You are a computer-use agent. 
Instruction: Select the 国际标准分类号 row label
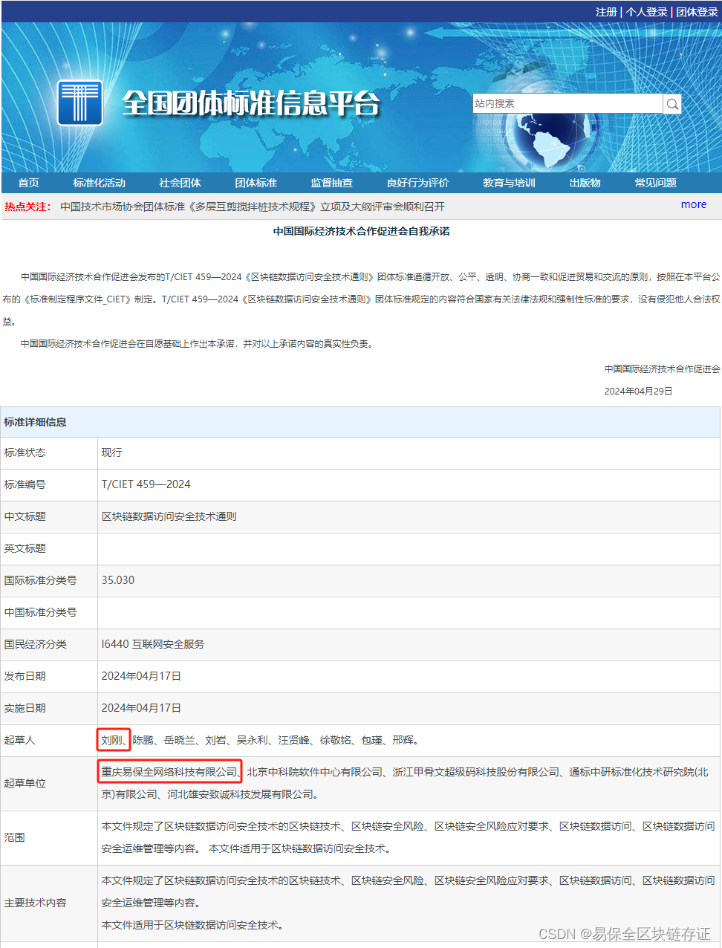(x=40, y=580)
